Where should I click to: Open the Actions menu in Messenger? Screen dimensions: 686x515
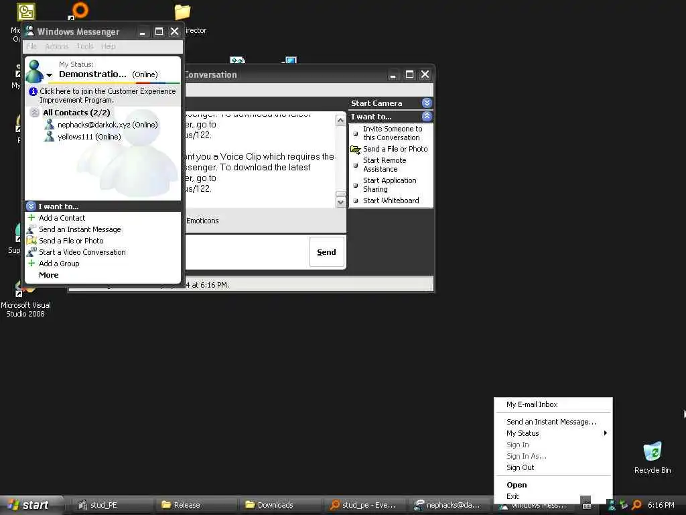point(57,46)
